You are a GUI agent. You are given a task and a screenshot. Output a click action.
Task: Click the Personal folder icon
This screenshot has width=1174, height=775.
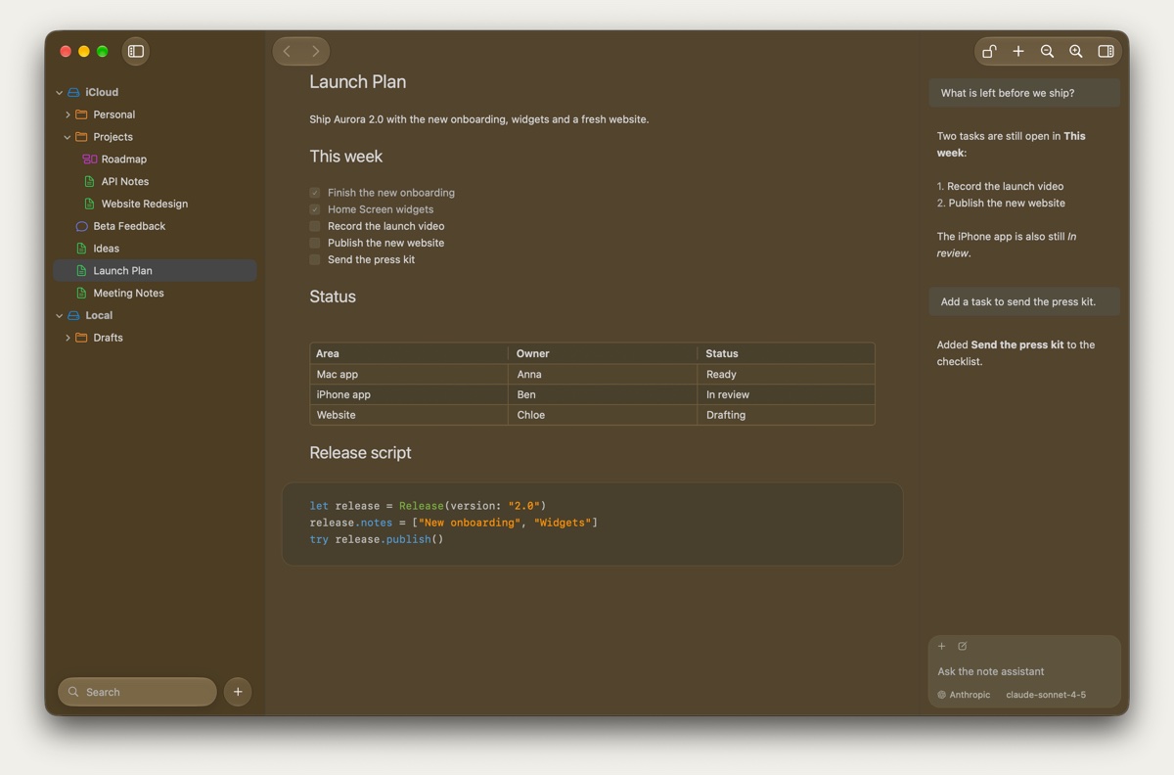click(x=81, y=114)
